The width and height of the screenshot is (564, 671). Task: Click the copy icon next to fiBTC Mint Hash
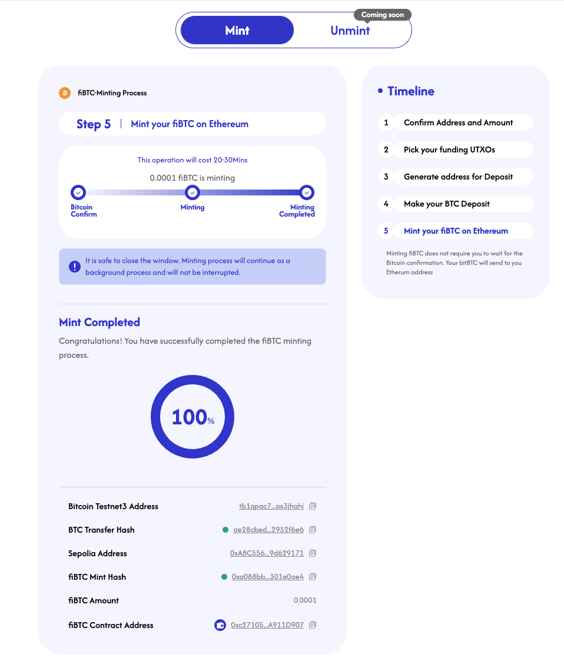click(312, 577)
